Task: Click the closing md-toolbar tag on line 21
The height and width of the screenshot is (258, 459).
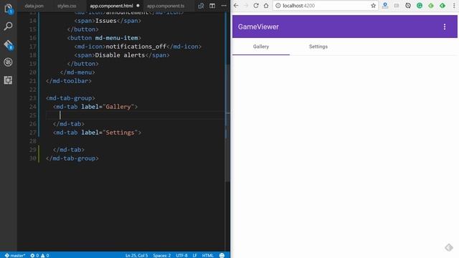Action: 69,81
